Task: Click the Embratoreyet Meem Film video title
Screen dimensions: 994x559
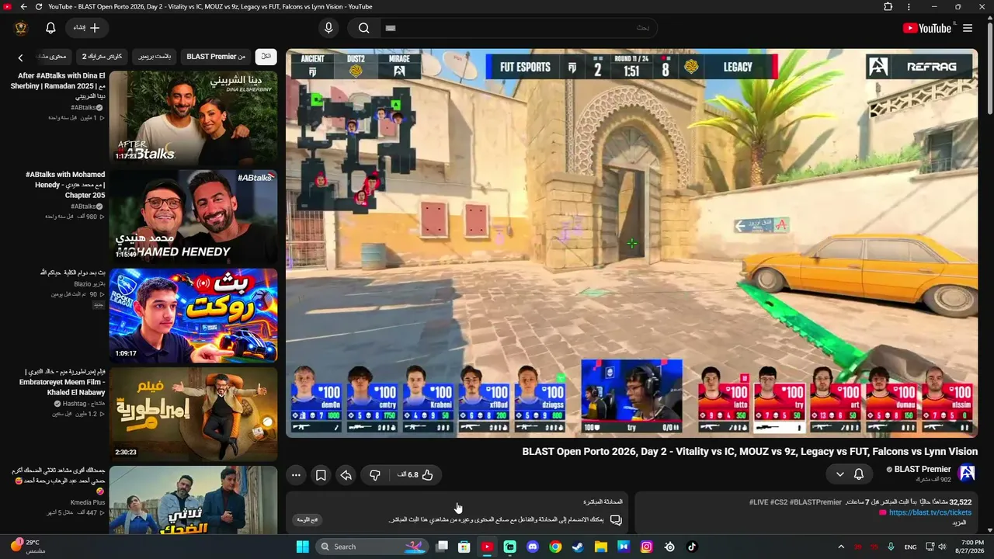Action: 61,381
